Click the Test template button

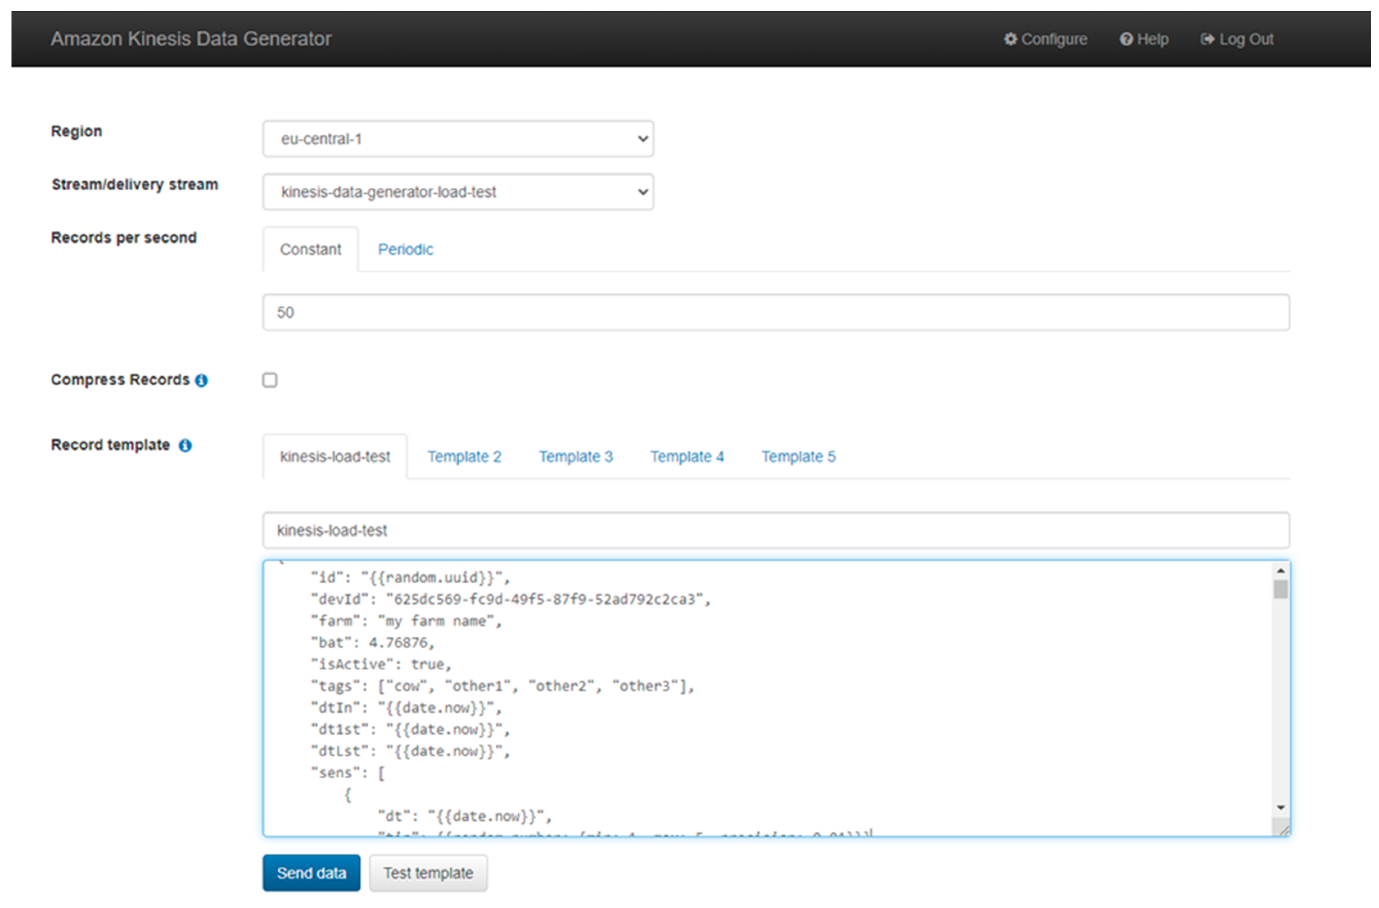pyautogui.click(x=428, y=873)
